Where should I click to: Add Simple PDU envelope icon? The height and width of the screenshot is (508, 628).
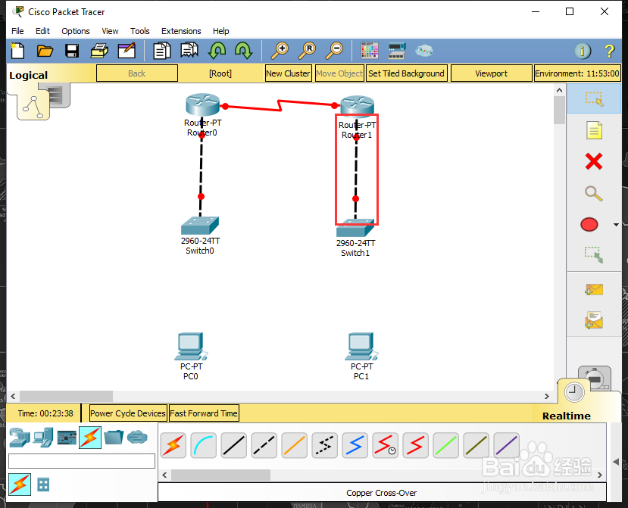click(x=594, y=289)
